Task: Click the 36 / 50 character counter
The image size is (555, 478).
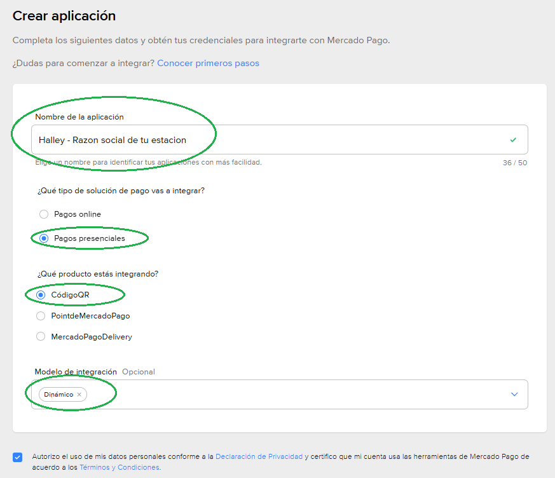Action: point(515,163)
